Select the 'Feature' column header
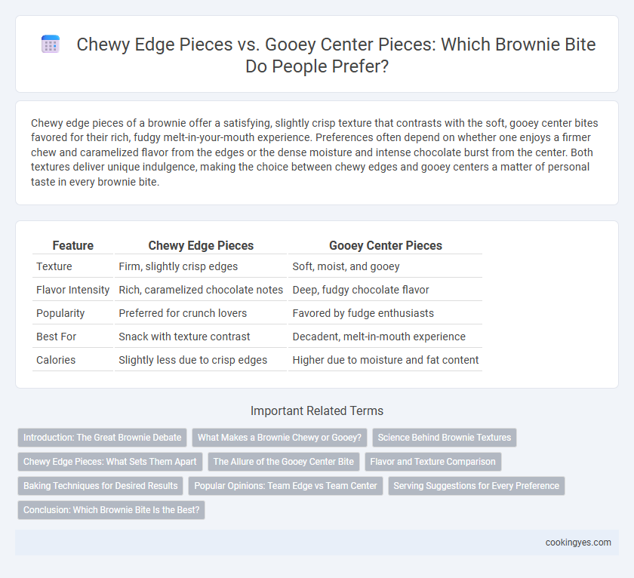The height and width of the screenshot is (578, 634). 72,246
